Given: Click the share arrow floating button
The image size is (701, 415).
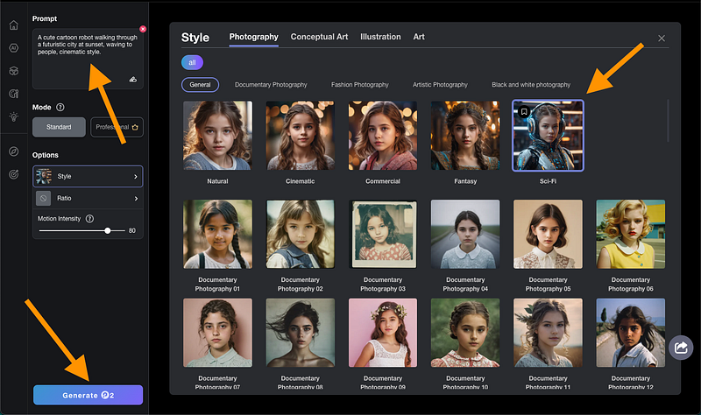Looking at the screenshot, I should tap(679, 348).
